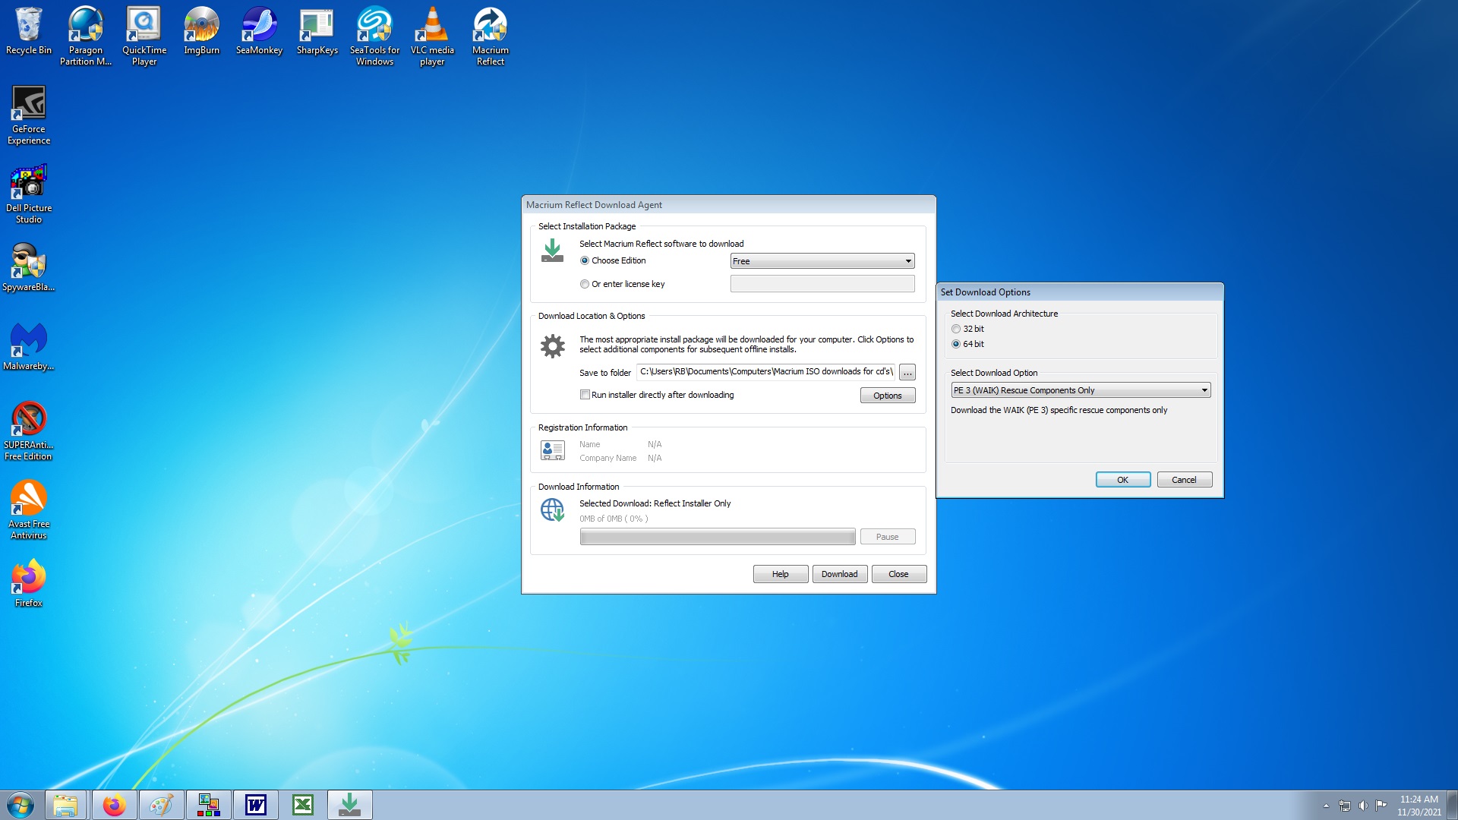Select the SharpKeys desktop shortcut
The image size is (1458, 820).
pos(317,31)
